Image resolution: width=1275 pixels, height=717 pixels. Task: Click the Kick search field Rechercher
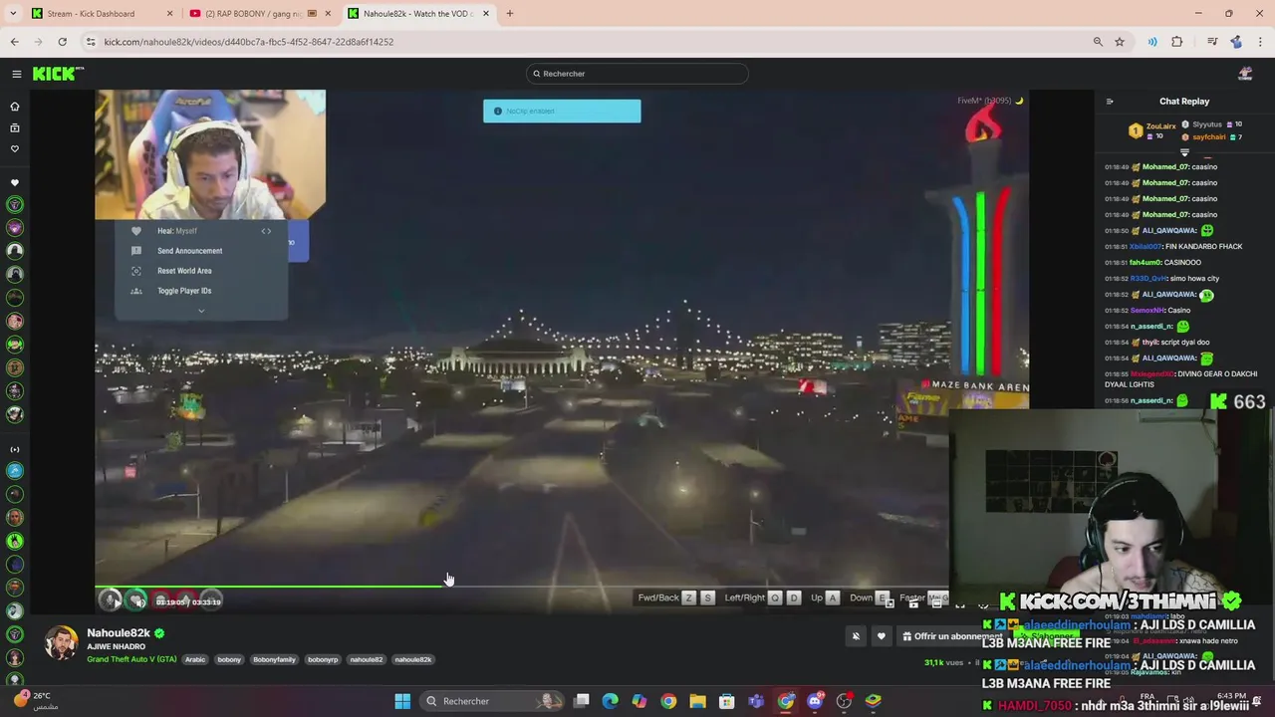pos(637,74)
